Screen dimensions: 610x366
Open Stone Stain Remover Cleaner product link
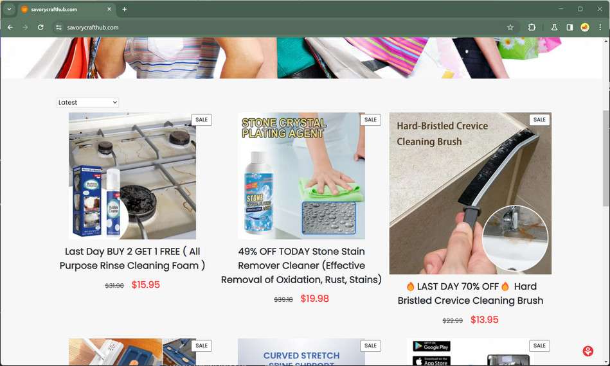coord(301,265)
